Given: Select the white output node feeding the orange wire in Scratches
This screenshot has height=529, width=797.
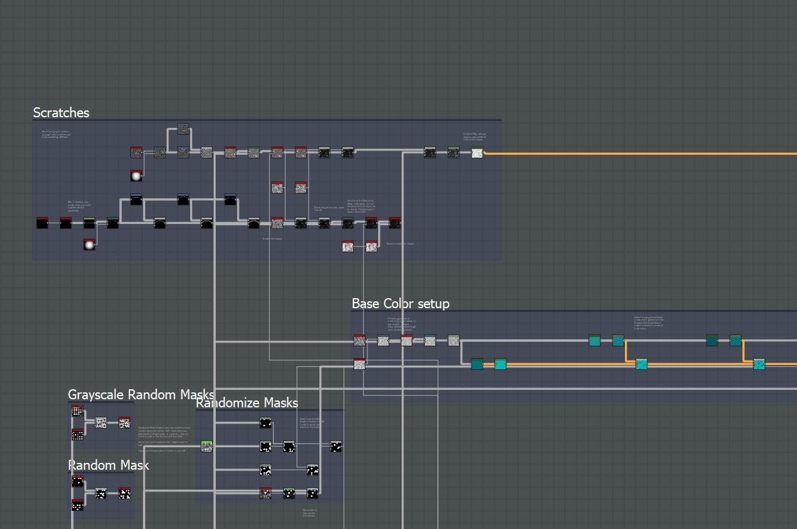Looking at the screenshot, I should point(477,152).
